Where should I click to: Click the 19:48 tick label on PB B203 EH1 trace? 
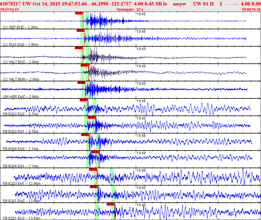[x=141, y=170]
